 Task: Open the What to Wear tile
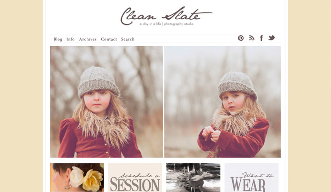[251, 178]
